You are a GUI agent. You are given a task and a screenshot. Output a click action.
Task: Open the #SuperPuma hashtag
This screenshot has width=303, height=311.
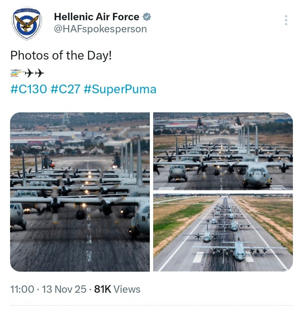click(120, 89)
